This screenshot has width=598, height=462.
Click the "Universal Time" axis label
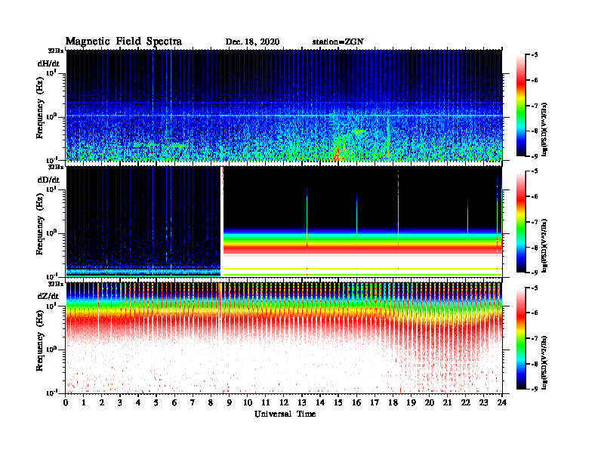[x=285, y=414]
